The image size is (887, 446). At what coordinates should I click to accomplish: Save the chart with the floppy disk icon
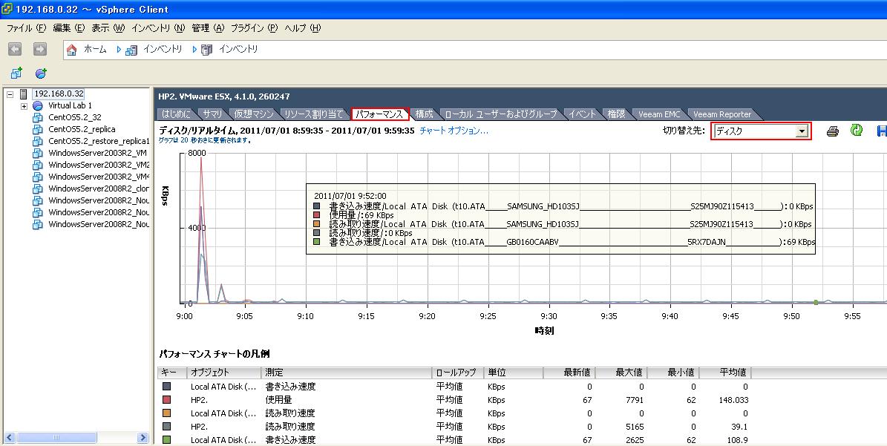coord(881,131)
